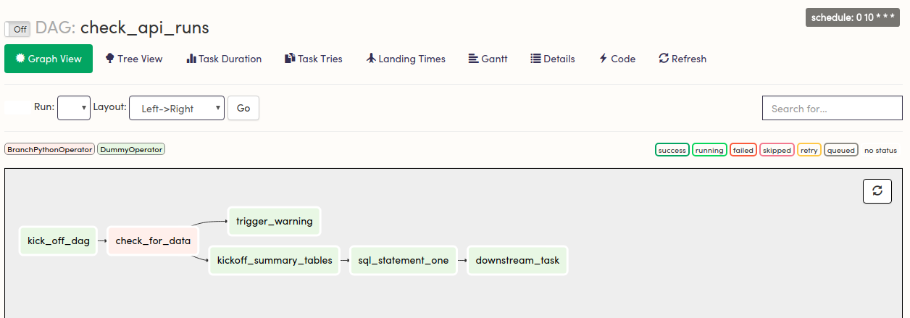Click the success status legend swatch

point(672,150)
